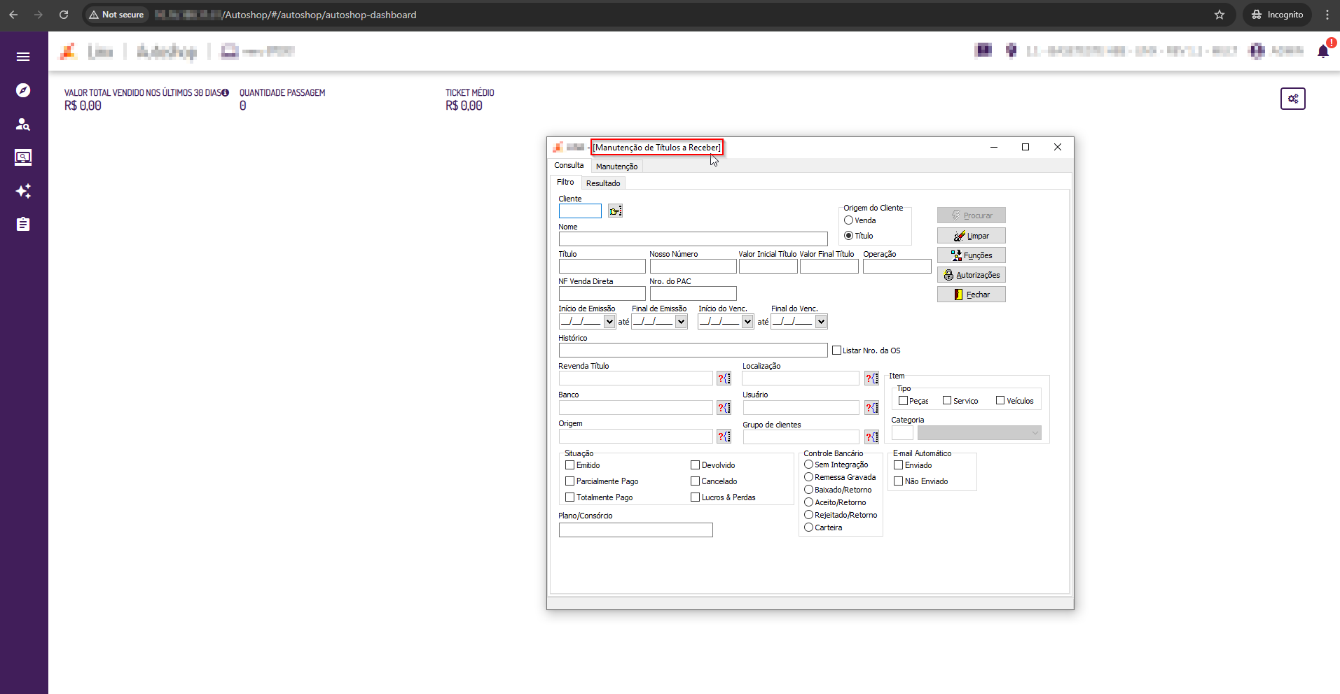Click the client lookup icon beside Cliente
Screen dimensions: 1340x694
pyautogui.click(x=615, y=211)
